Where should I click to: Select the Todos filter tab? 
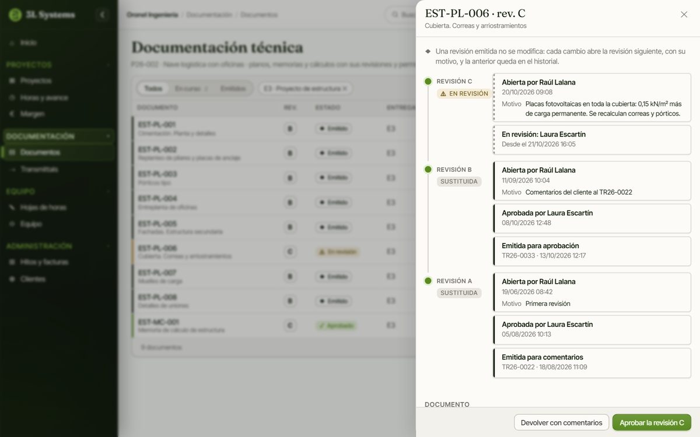pyautogui.click(x=153, y=89)
